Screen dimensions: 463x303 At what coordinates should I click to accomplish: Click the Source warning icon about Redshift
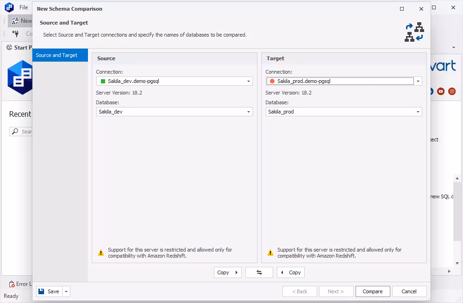tap(101, 253)
